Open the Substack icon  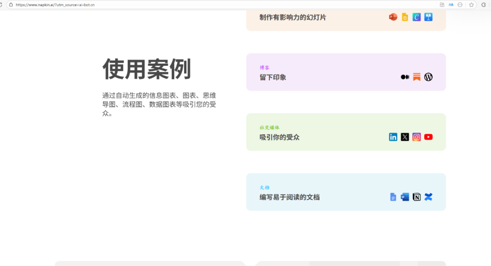click(416, 77)
